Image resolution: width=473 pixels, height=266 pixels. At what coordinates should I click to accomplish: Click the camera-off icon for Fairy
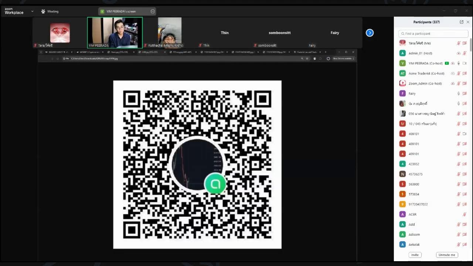(x=465, y=93)
